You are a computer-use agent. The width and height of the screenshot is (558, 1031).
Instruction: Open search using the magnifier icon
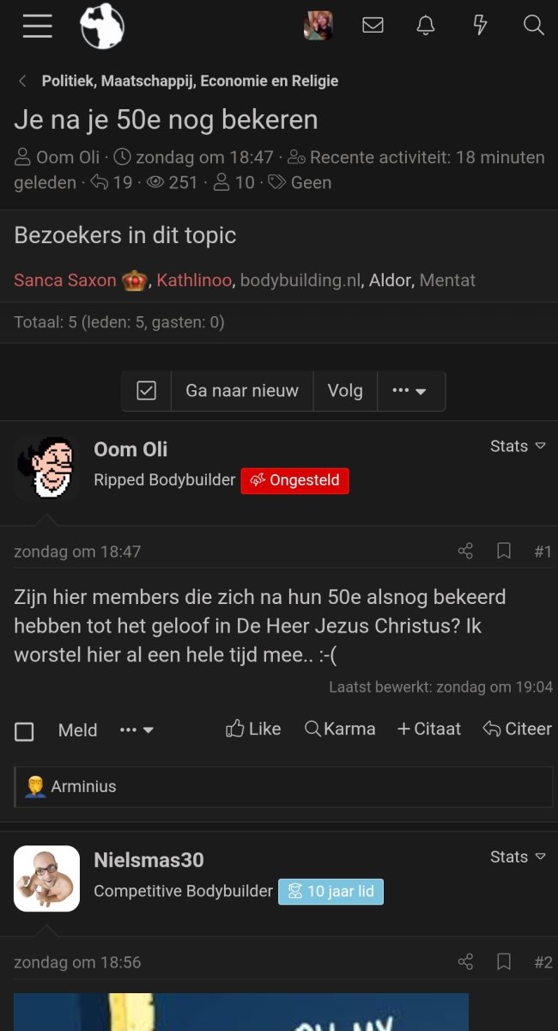click(x=533, y=26)
